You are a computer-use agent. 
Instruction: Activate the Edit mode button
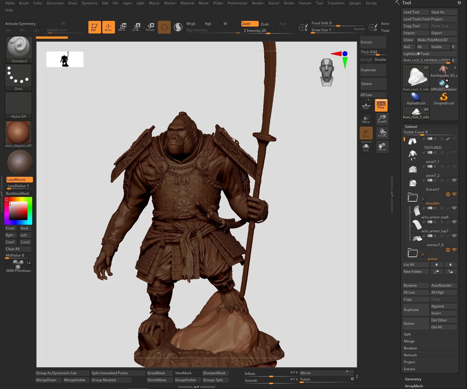pos(94,27)
